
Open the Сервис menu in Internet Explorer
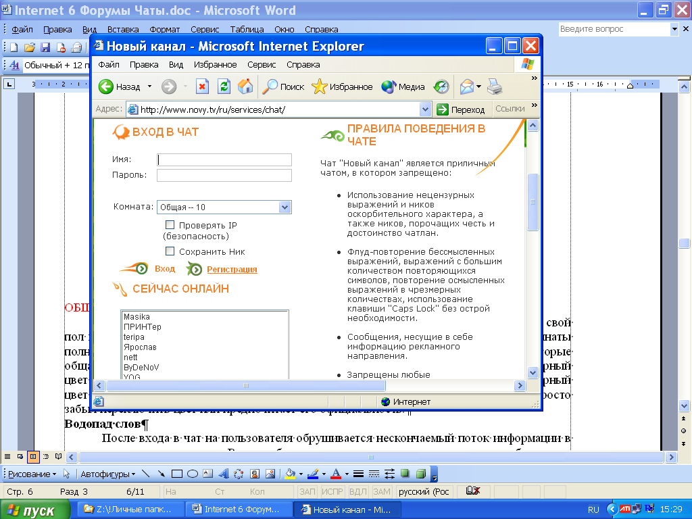pos(262,64)
